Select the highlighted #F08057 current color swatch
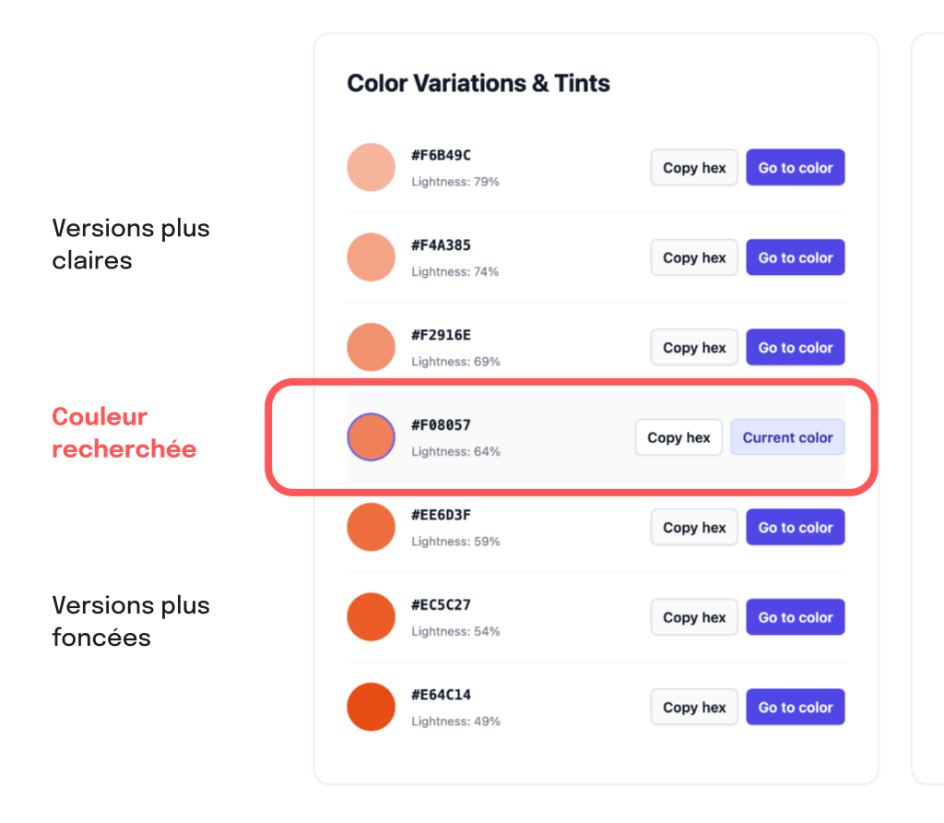The width and height of the screenshot is (944, 823). pos(371,435)
